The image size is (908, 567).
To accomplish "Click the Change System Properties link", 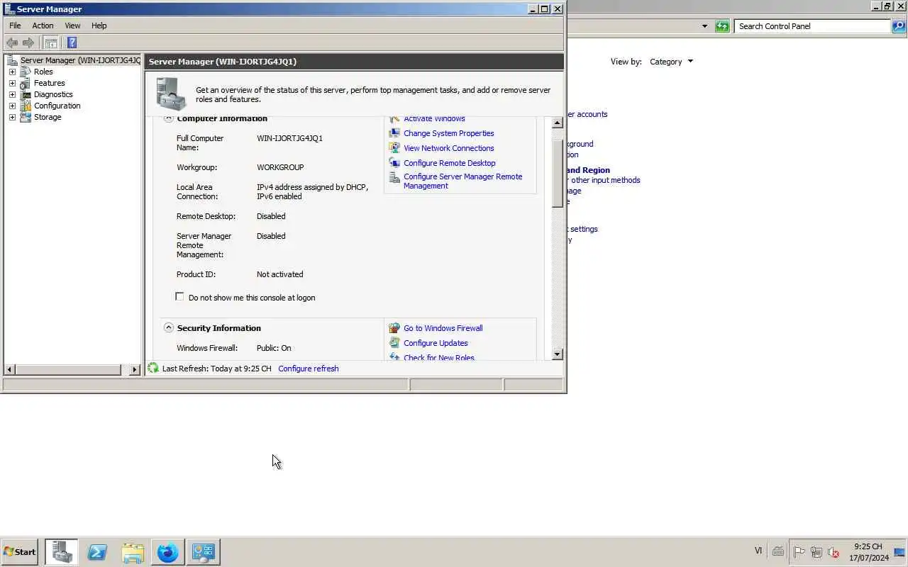I will [x=449, y=133].
